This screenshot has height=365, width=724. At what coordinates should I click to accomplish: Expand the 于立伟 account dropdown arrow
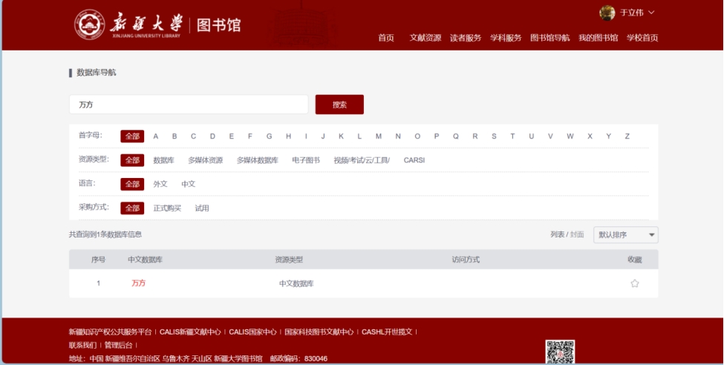[x=651, y=13]
